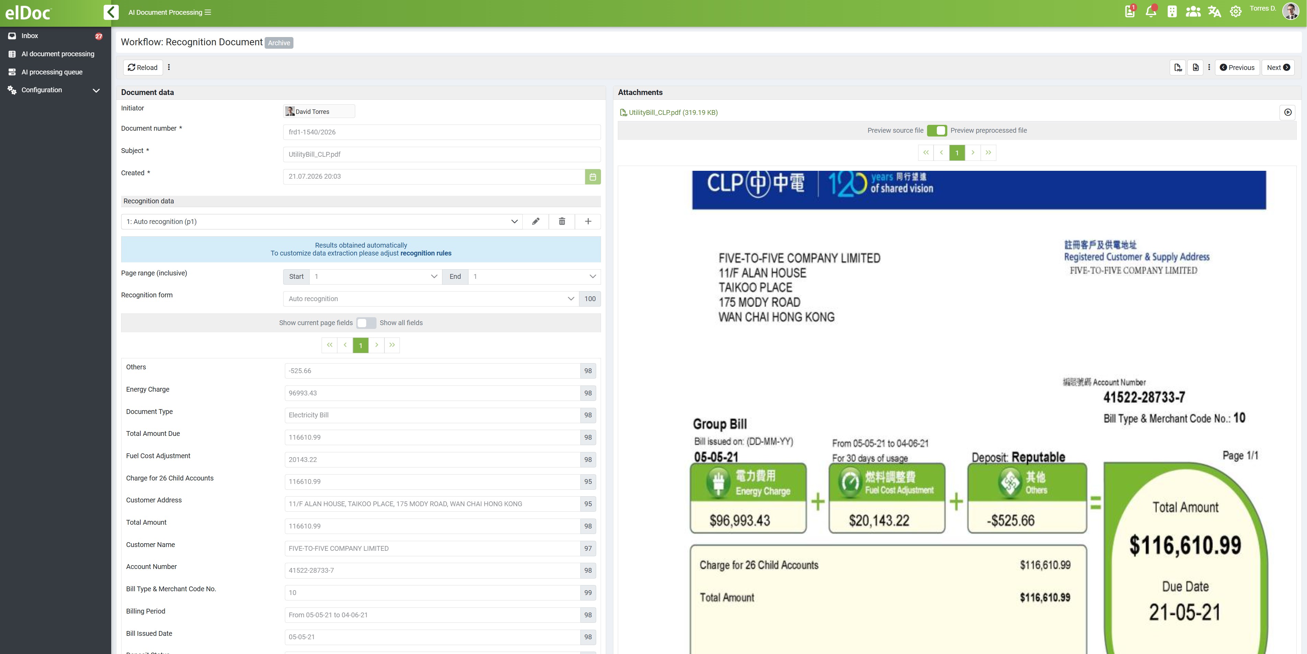Open the AI Document Processing hamburger menu
The width and height of the screenshot is (1307, 654).
[208, 12]
